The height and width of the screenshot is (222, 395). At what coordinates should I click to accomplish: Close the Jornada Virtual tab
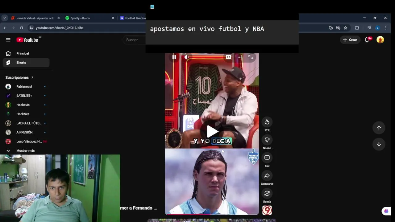point(59,18)
